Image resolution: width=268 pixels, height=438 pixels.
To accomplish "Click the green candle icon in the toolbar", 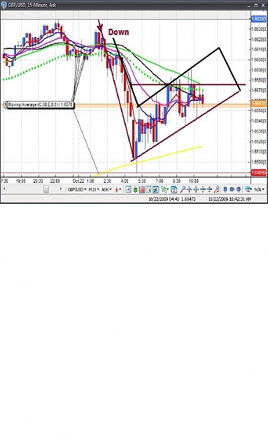I will (135, 190).
